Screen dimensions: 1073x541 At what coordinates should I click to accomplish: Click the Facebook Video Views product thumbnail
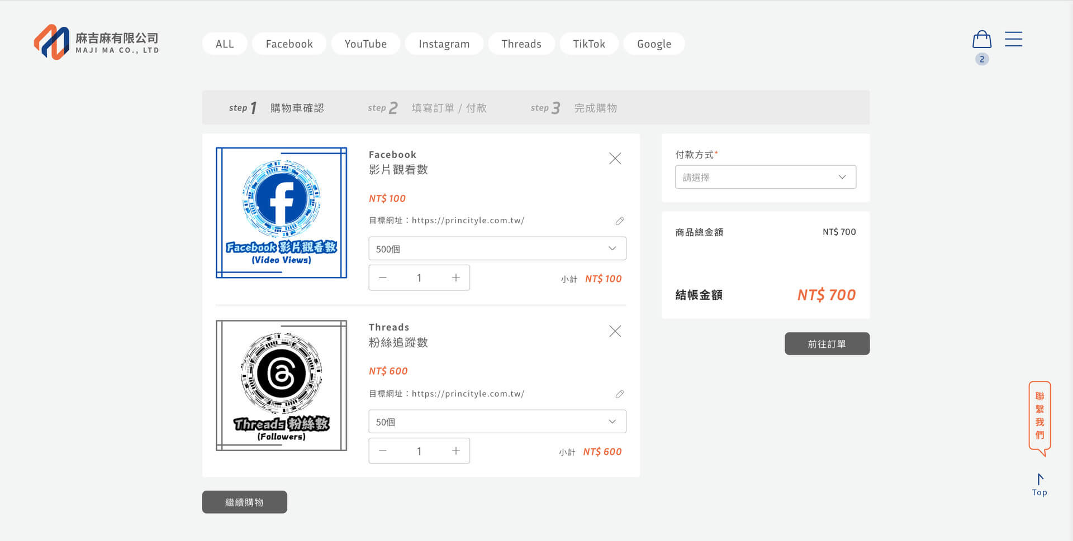coord(281,213)
